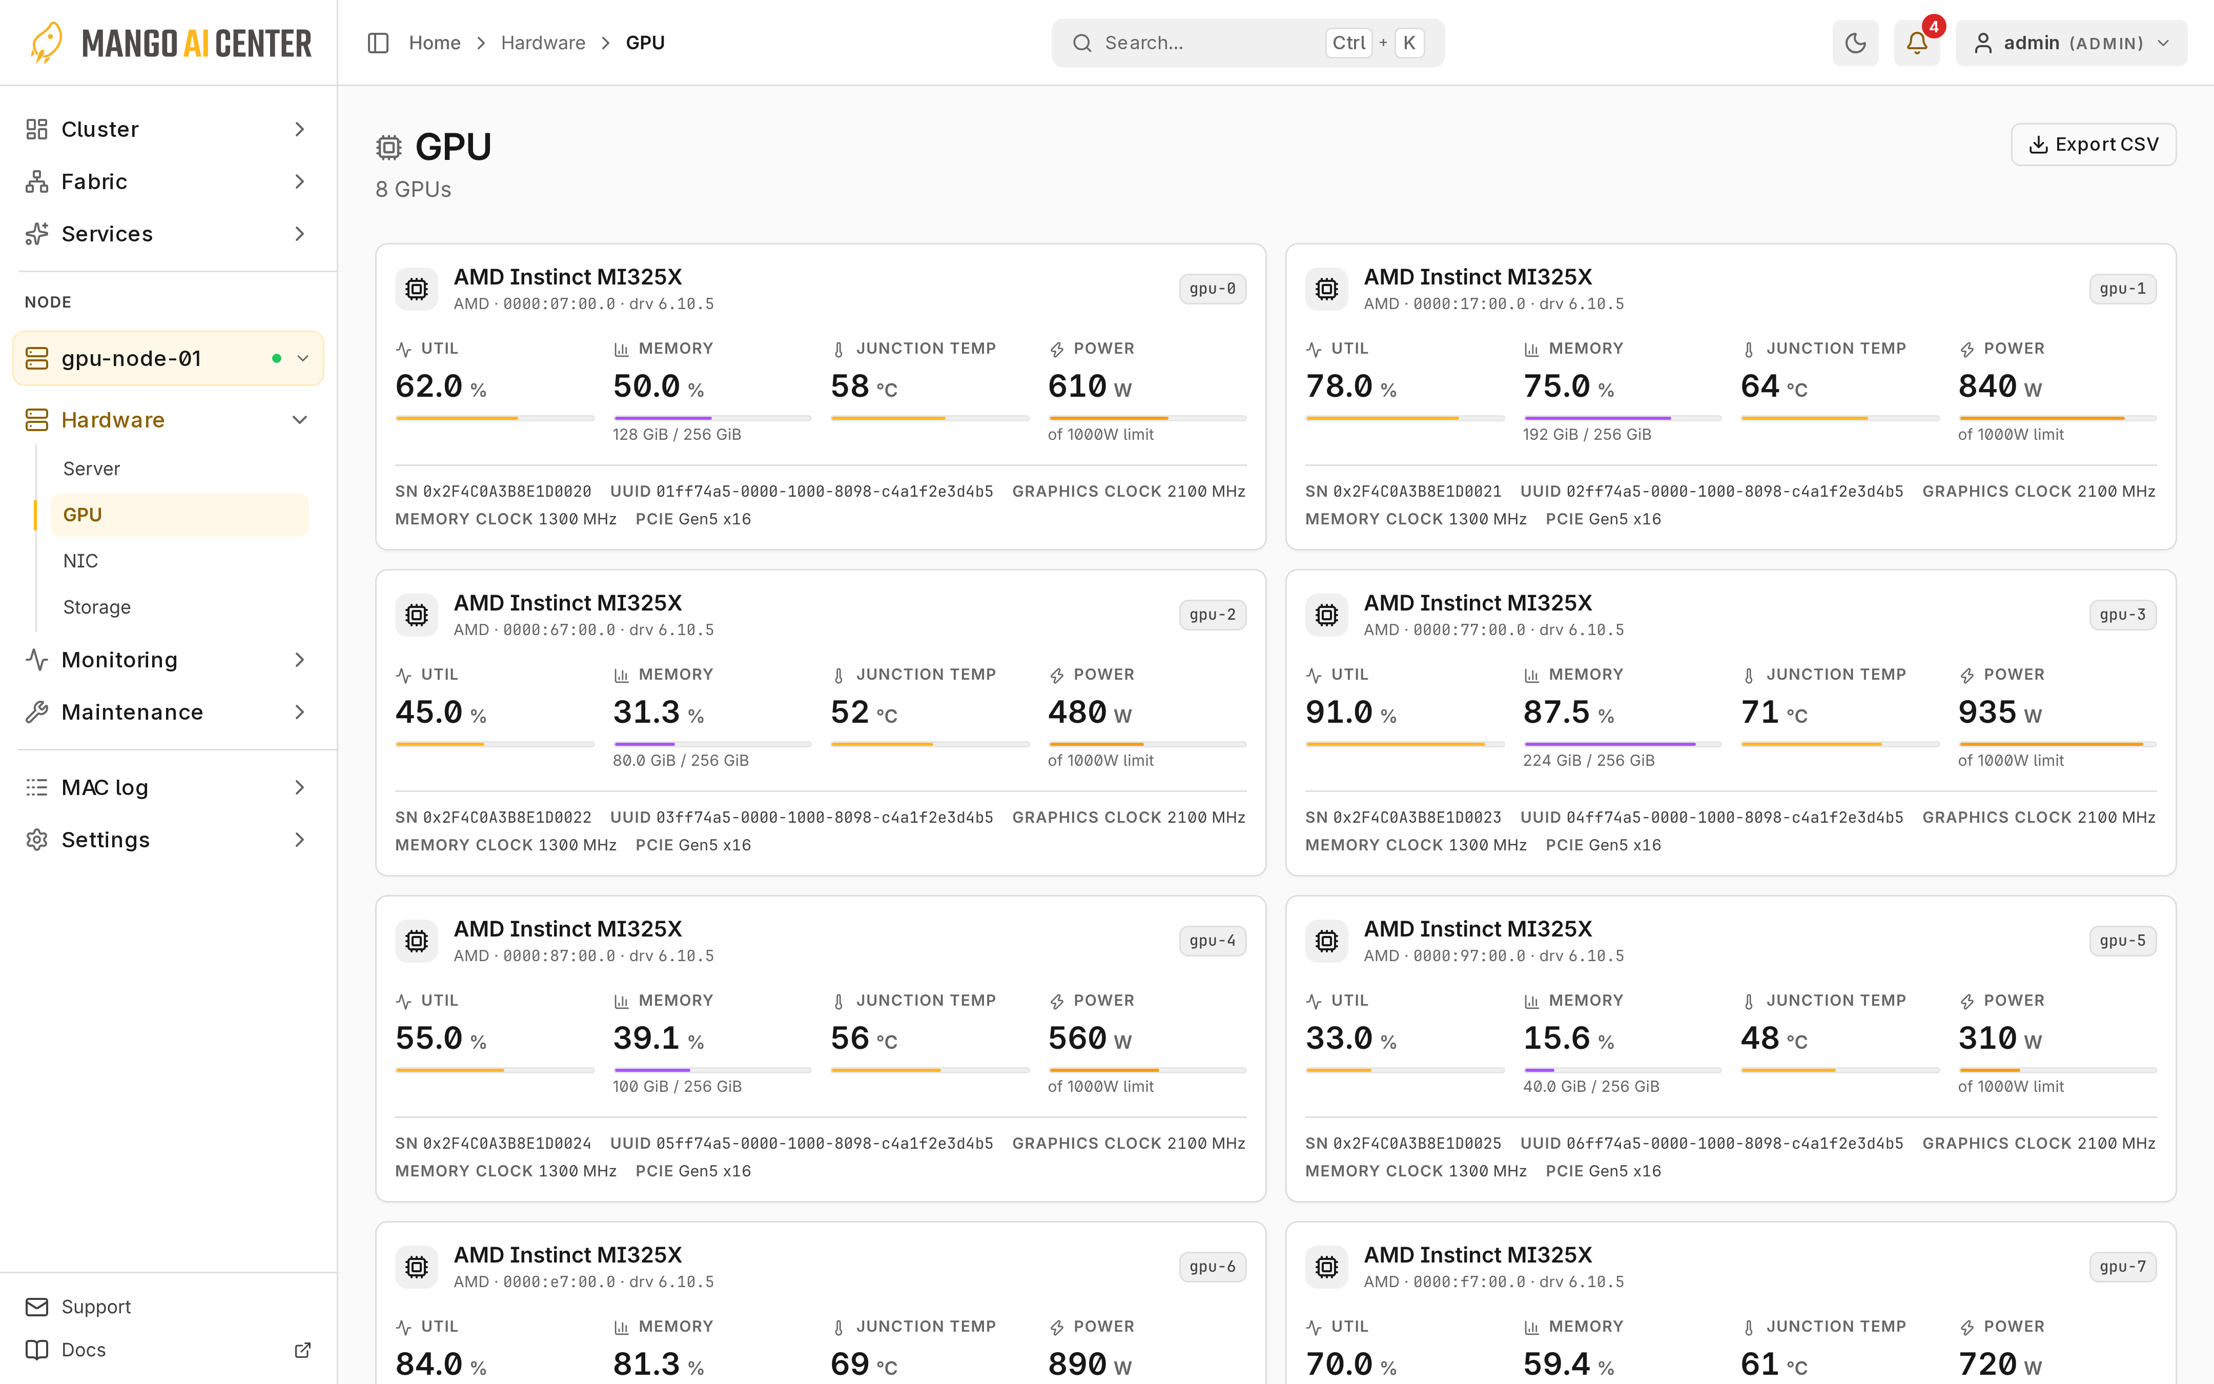The width and height of the screenshot is (2214, 1384).
Task: Click the Export CSV button
Action: tap(2093, 145)
